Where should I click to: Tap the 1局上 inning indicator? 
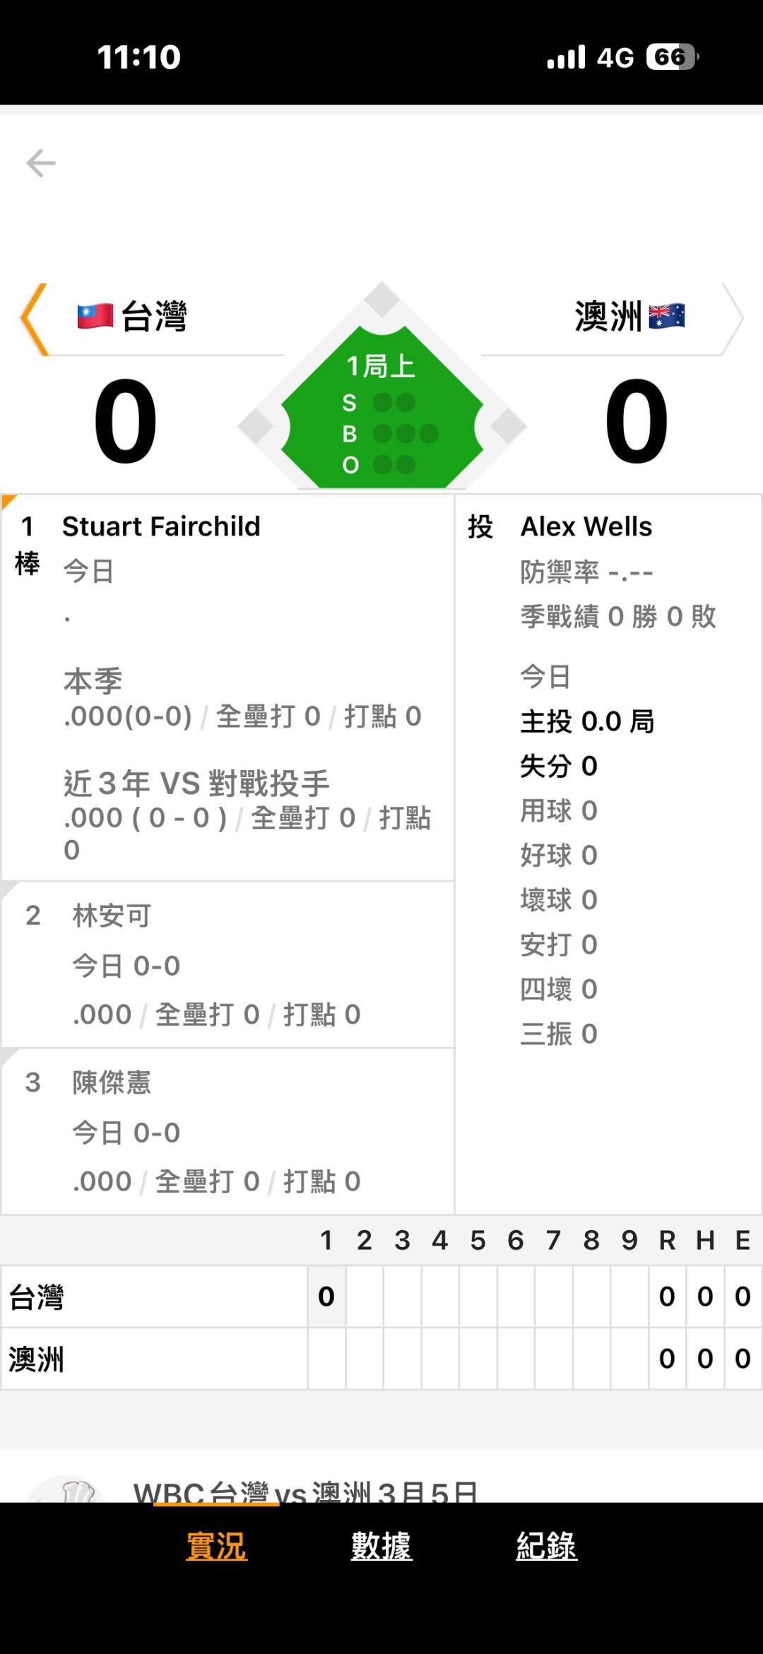(381, 366)
